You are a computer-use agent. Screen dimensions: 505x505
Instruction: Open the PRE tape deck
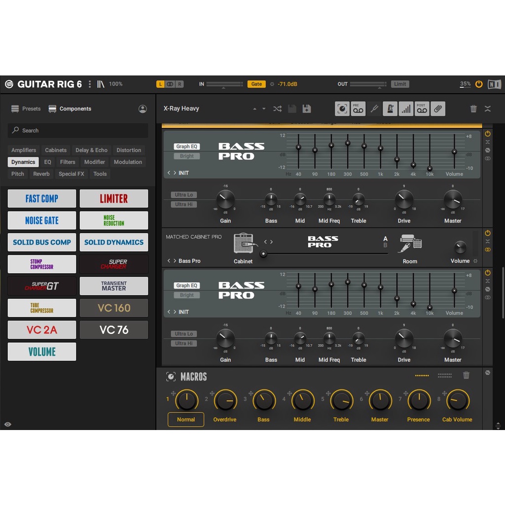point(358,109)
